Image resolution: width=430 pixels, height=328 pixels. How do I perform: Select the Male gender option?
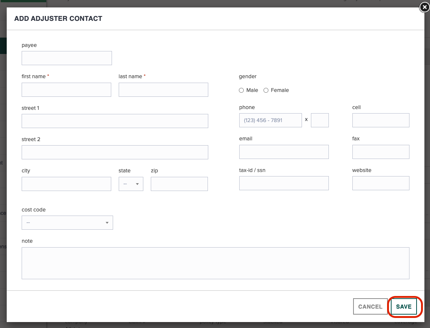[242, 90]
